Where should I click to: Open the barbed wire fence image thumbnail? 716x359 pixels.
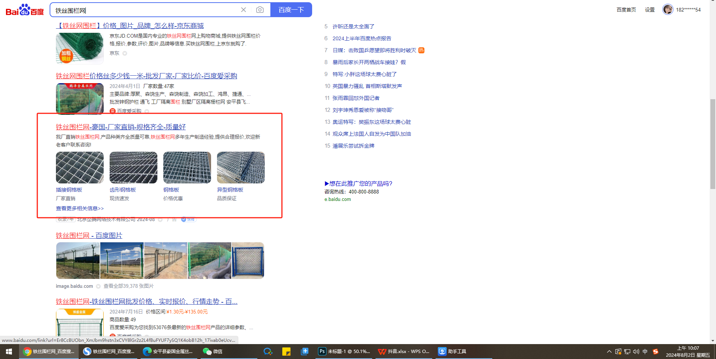(78, 261)
